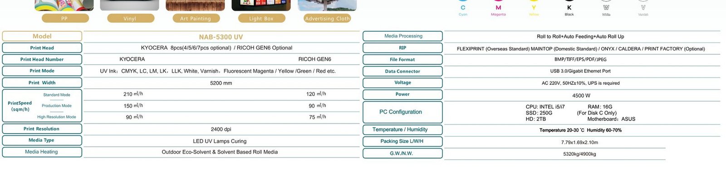The image size is (726, 177).
Task: Click the Voltage label
Action: [403, 83]
